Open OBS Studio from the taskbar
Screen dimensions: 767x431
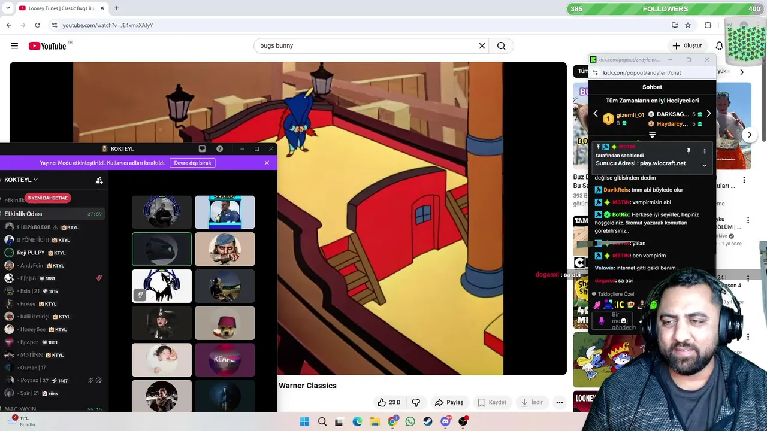(x=463, y=421)
